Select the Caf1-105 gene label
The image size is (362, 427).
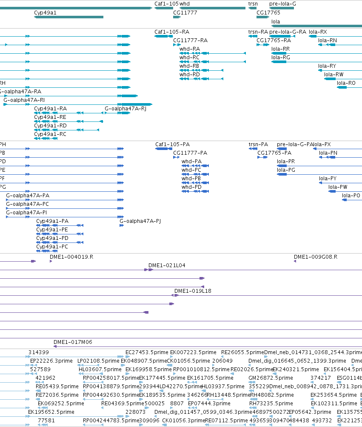166,4
